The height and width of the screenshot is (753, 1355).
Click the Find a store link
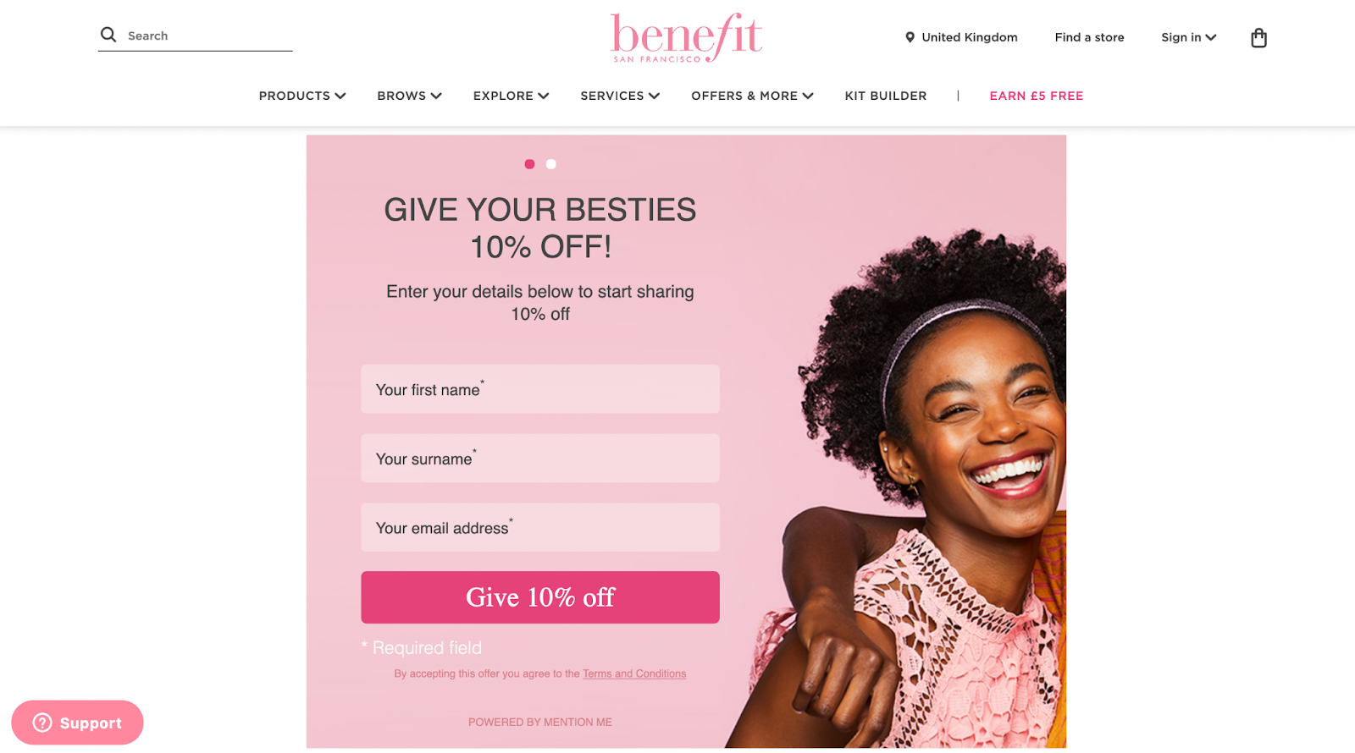[1089, 37]
